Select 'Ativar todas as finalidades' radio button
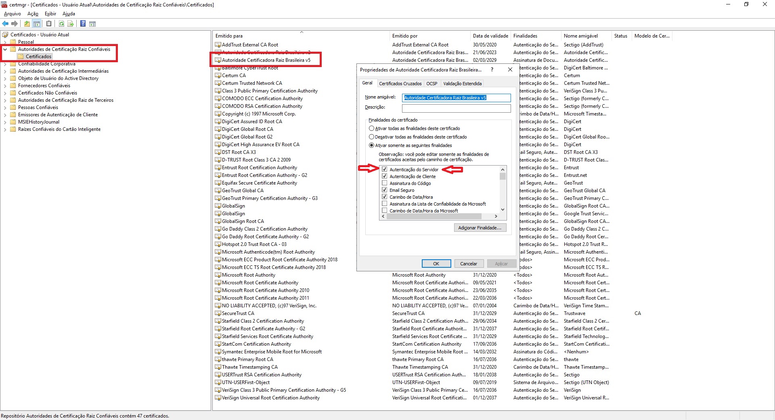The image size is (775, 420). 371,128
